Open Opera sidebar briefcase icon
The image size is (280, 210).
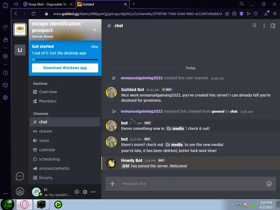click(5, 39)
